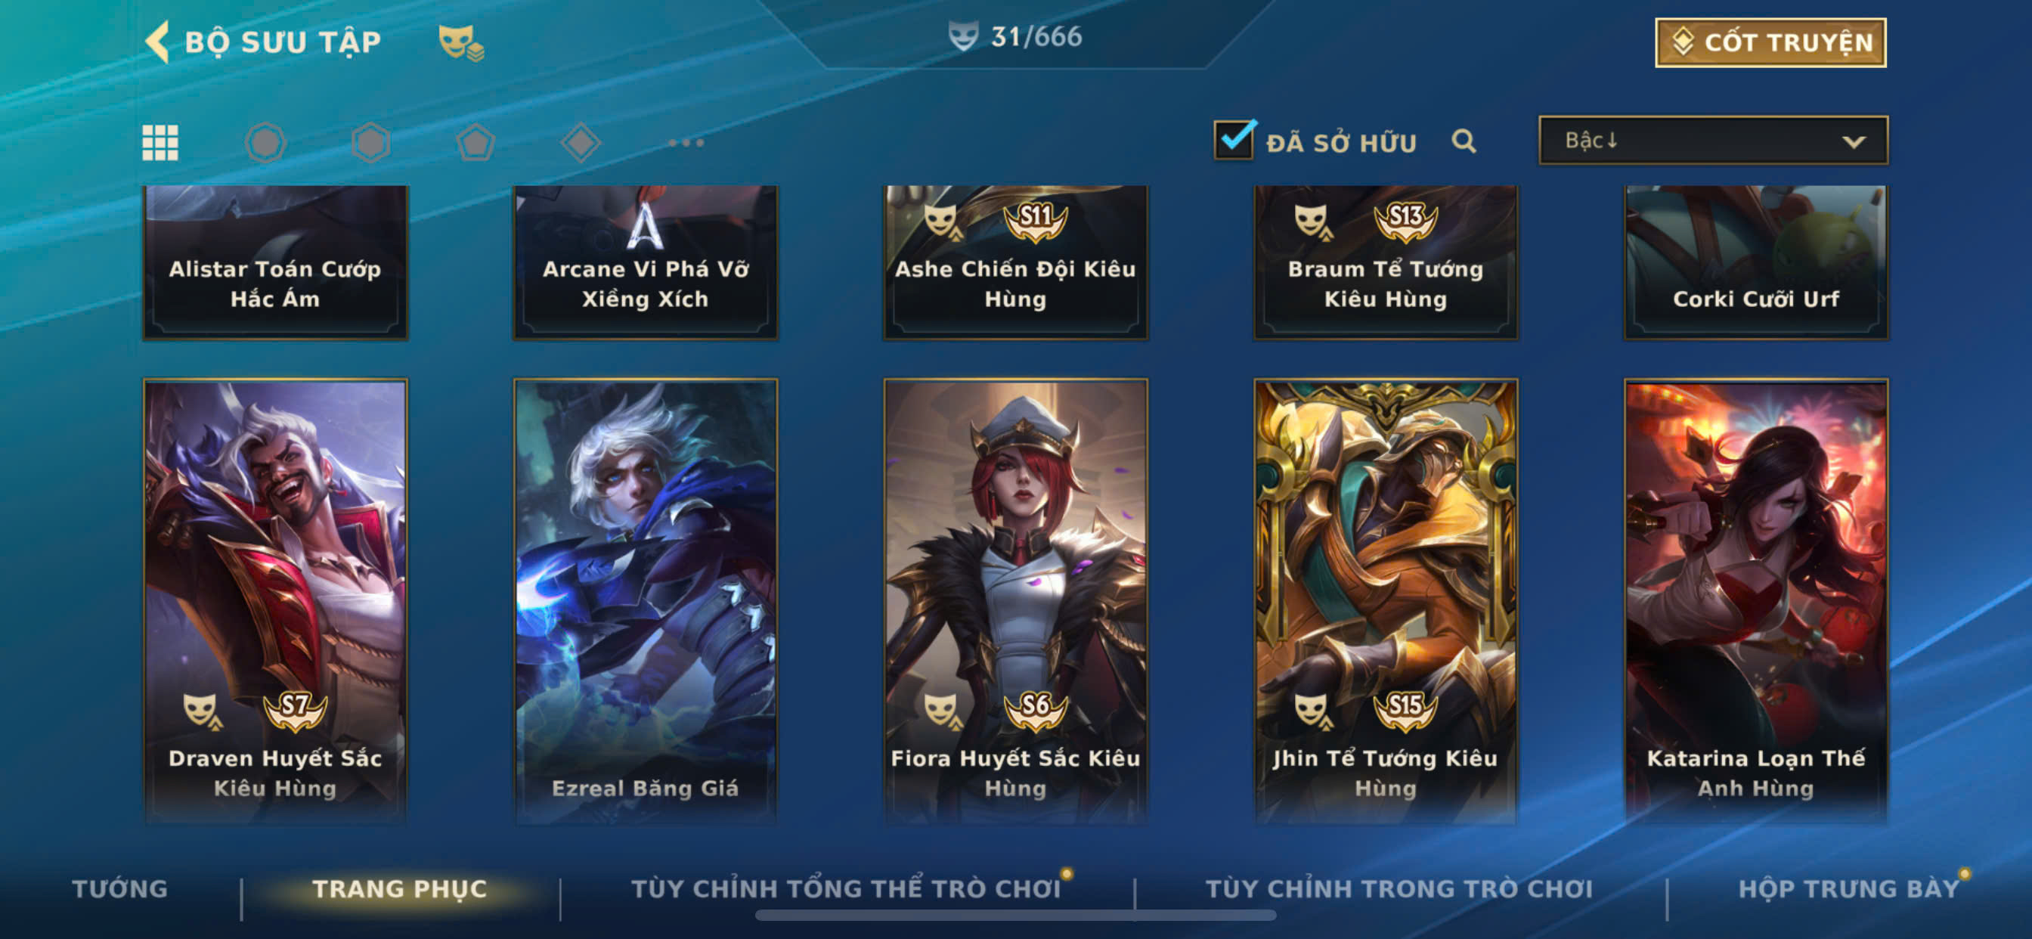Select the grid all-skins filter icon
The width and height of the screenshot is (2032, 939).
(160, 143)
